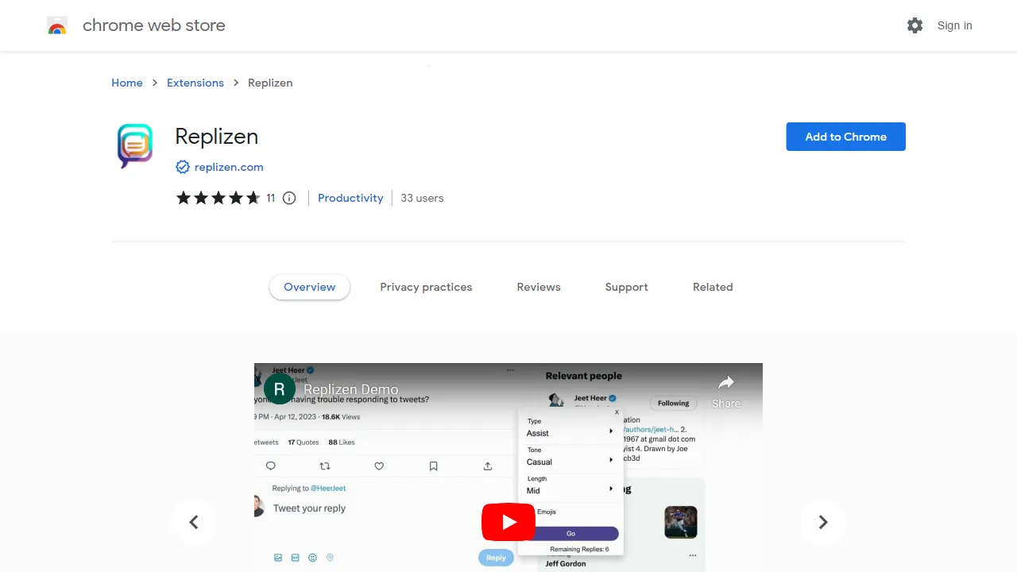Click the Replizen breadcrumb text
The height and width of the screenshot is (572, 1017).
(270, 83)
